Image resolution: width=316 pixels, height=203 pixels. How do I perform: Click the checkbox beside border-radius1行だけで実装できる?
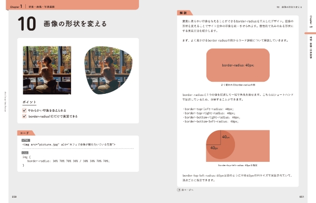(x=24, y=116)
